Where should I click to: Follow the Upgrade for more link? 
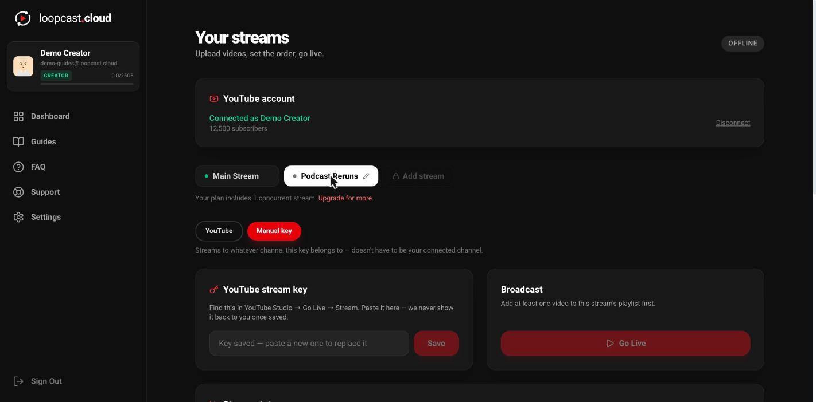[x=346, y=198]
